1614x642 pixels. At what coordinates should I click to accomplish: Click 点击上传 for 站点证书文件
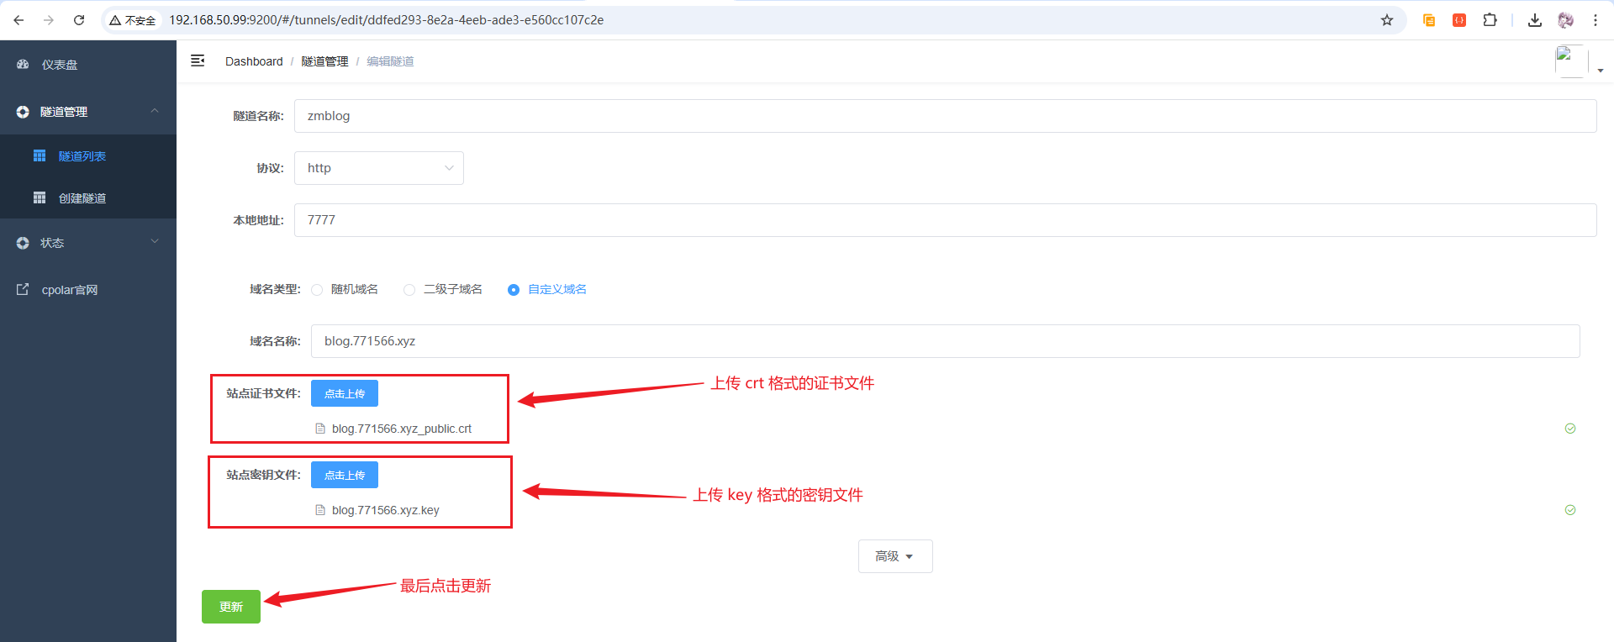(x=345, y=393)
